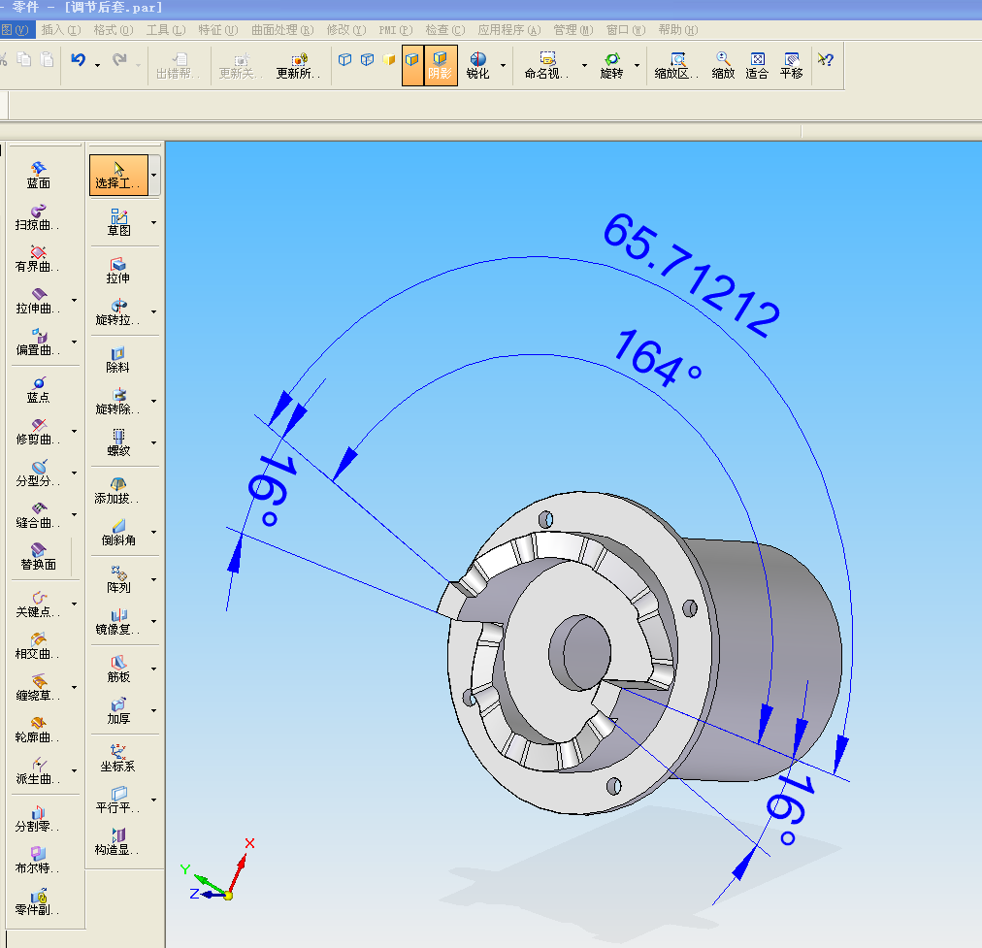982x948 pixels.
Task: Click the 螺纹 thread tool
Action: (x=118, y=442)
